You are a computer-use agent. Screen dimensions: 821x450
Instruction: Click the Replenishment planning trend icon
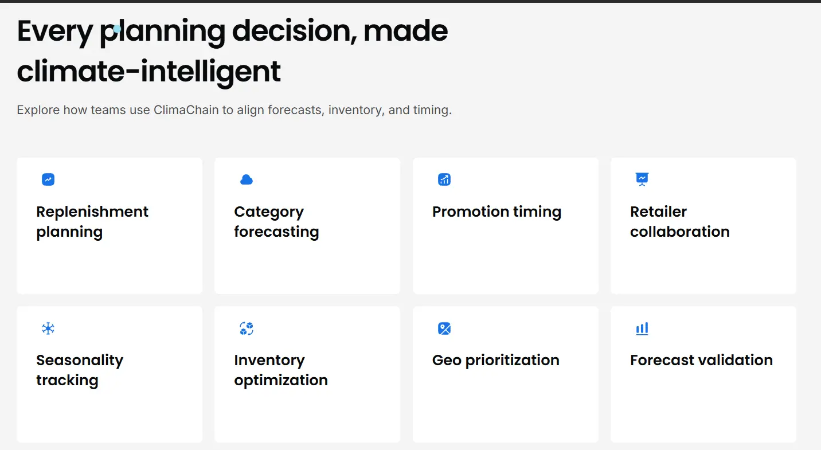[48, 179]
